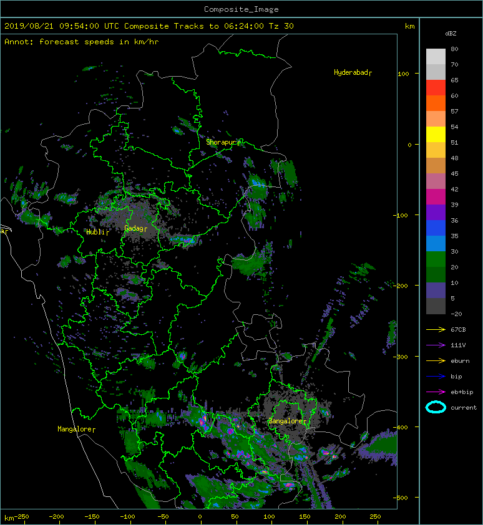Pick the green 20 dBZ color swatch
The width and height of the screenshot is (483, 525).
[436, 259]
